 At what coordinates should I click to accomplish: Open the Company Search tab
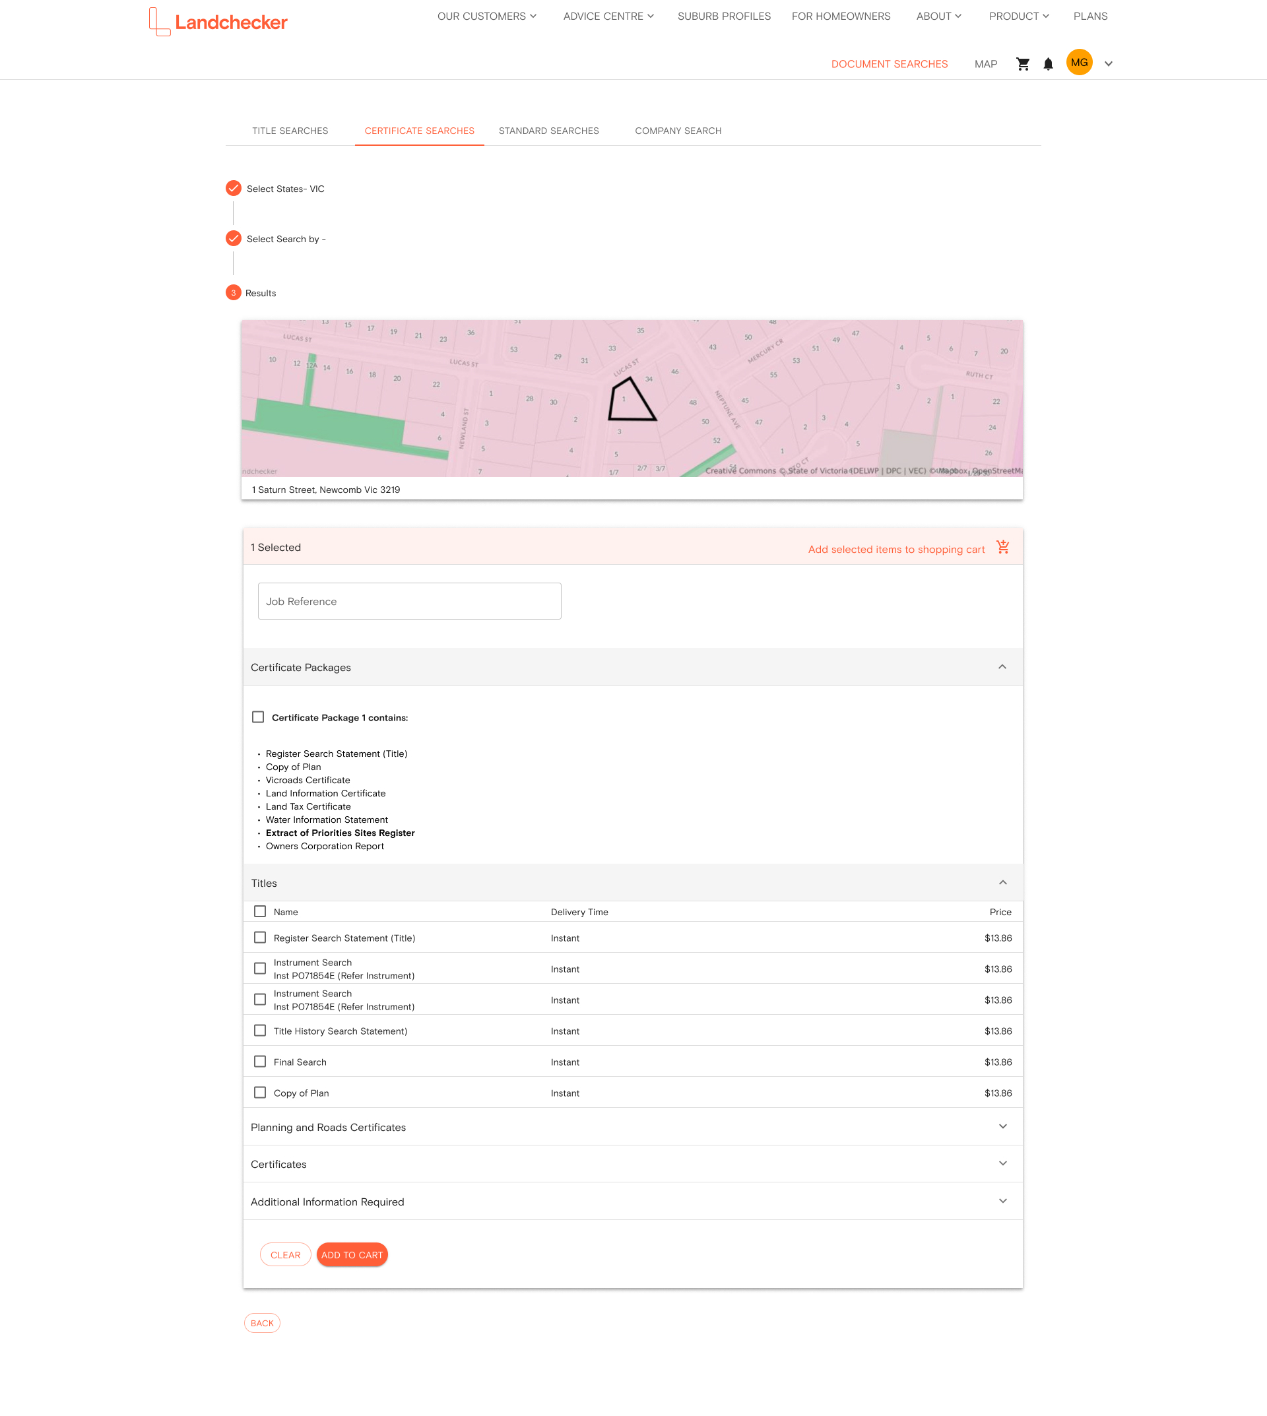pyautogui.click(x=678, y=131)
